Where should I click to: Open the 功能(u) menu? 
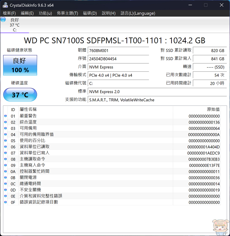tap(45, 13)
